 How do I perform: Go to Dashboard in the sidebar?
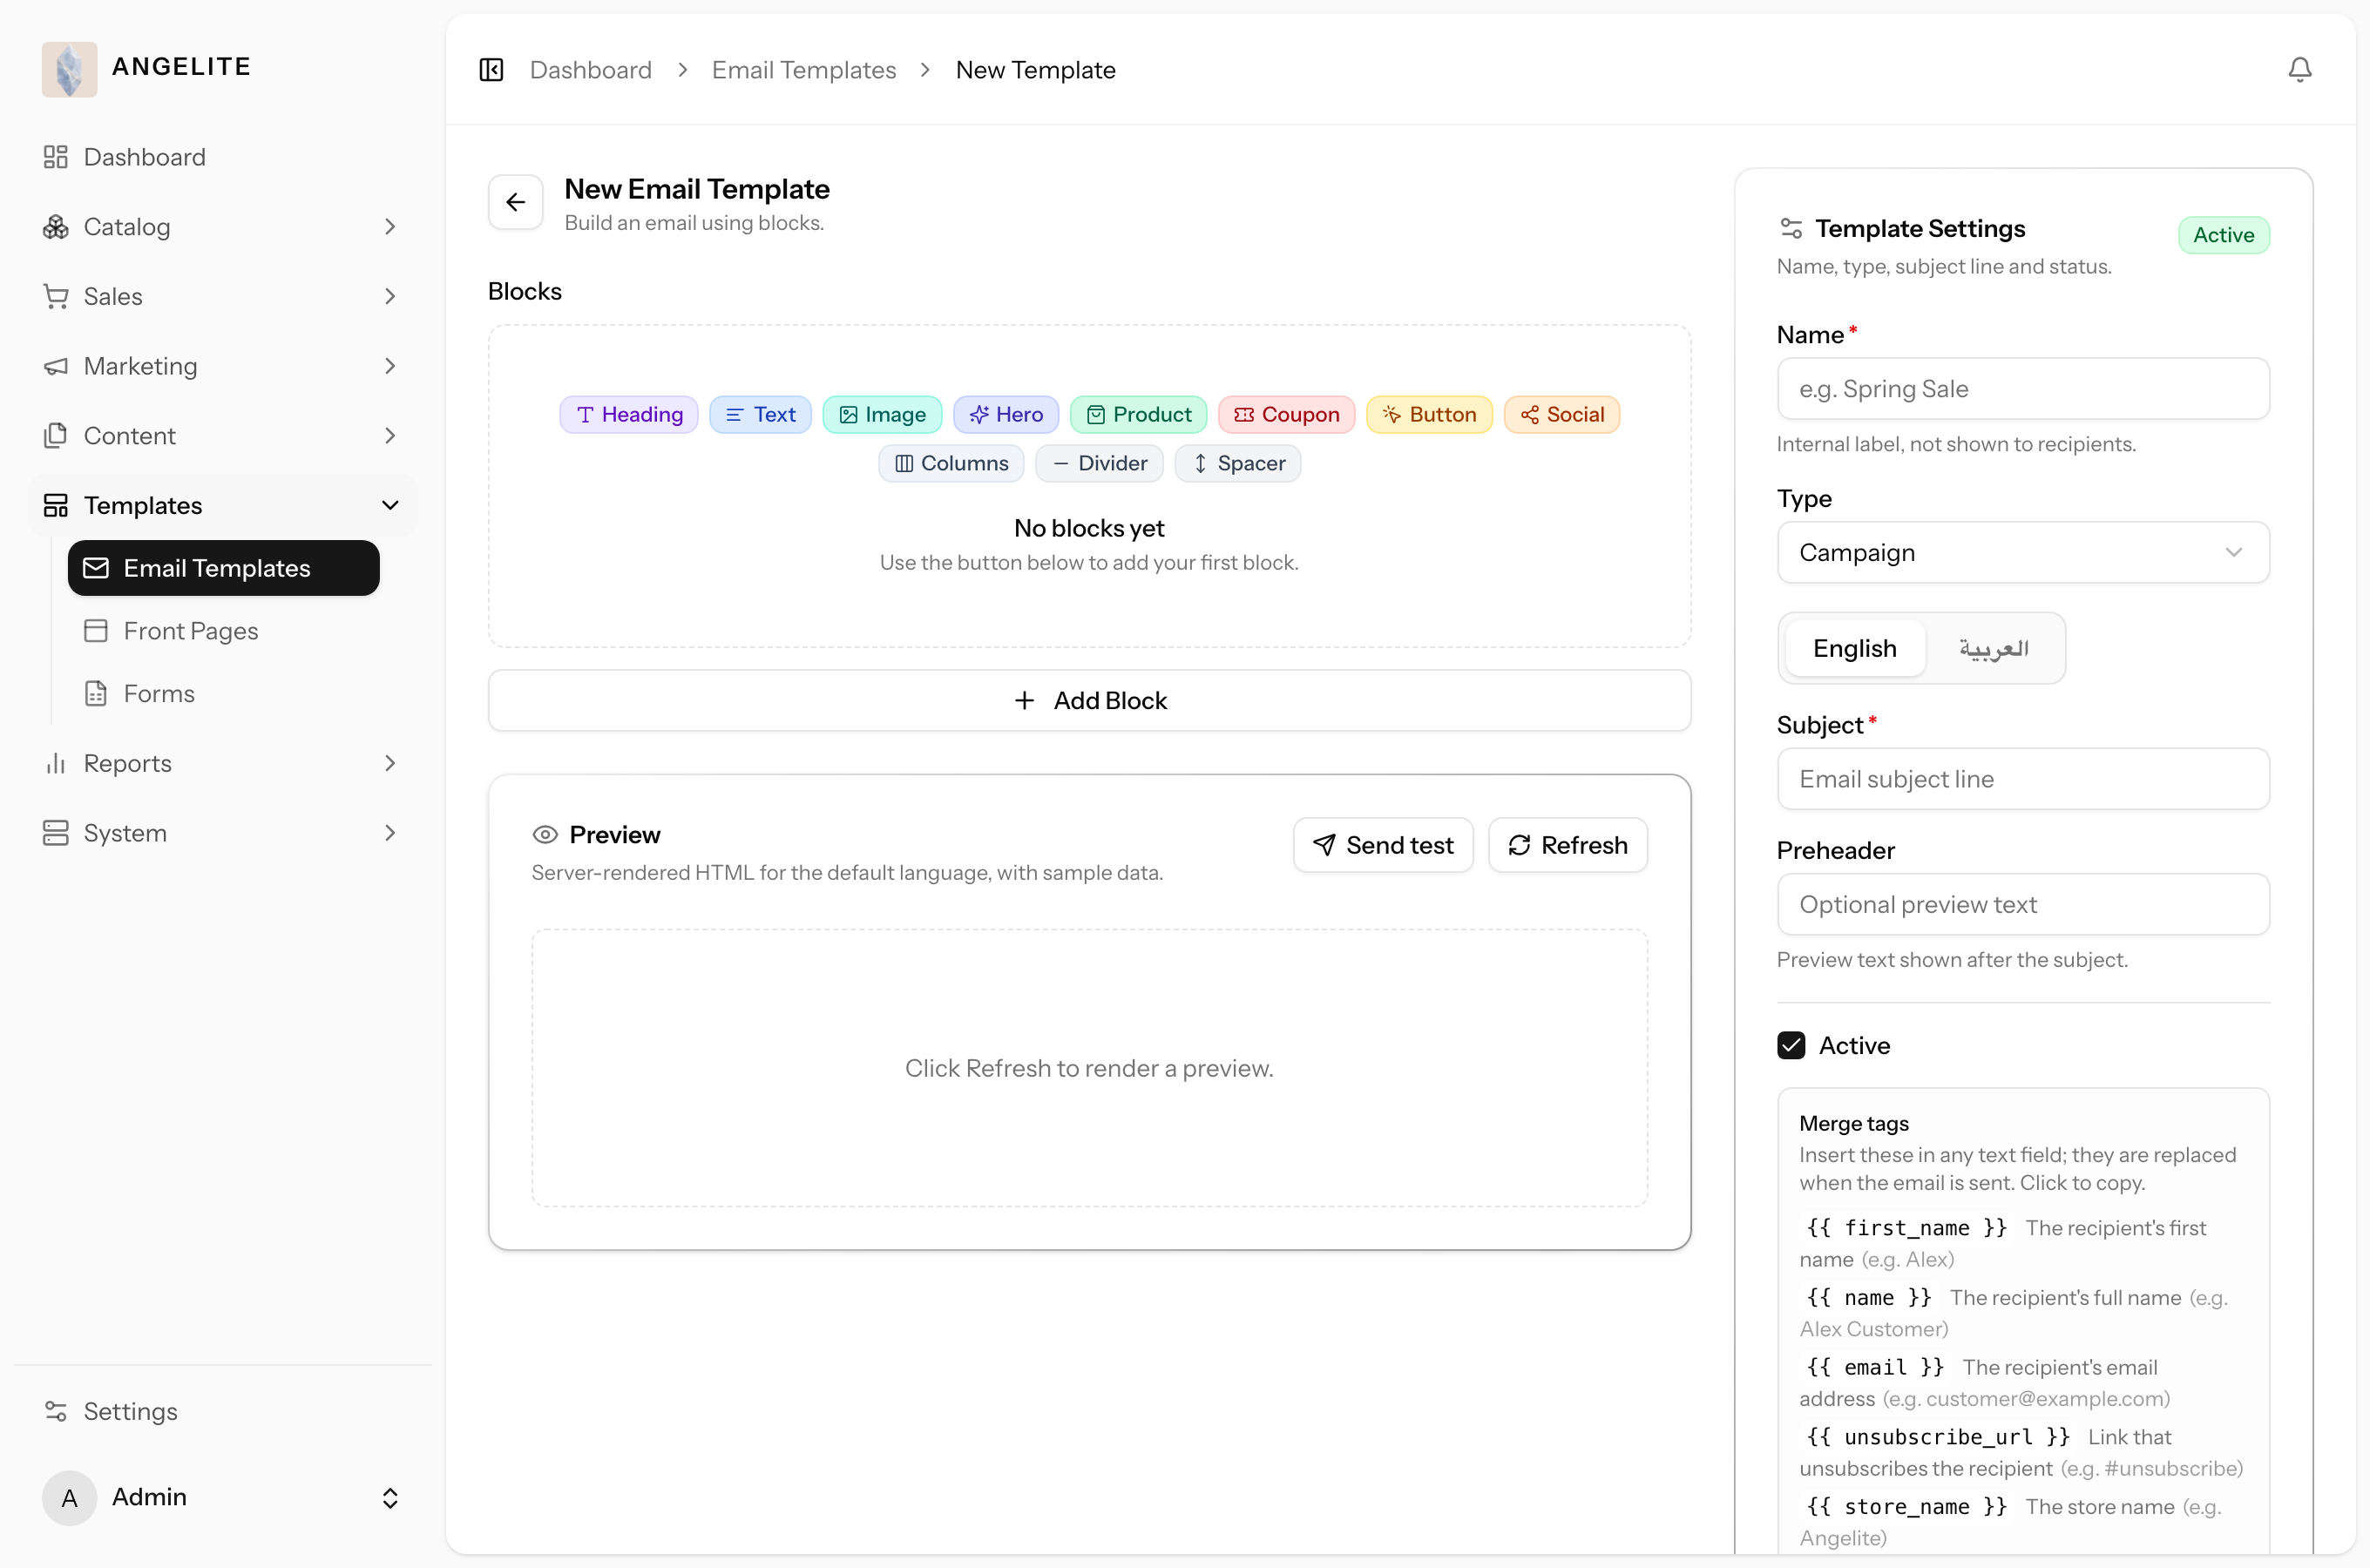pos(224,157)
